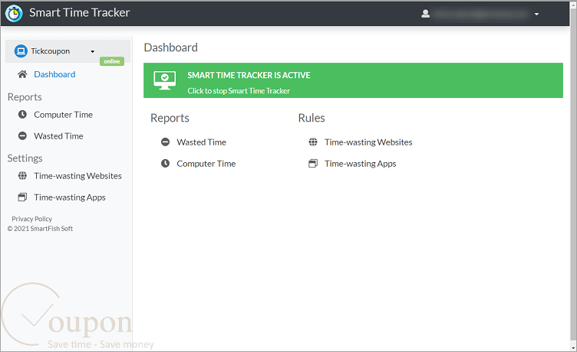577x352 pixels.
Task: Click the blurred account name in header
Action: click(x=480, y=15)
